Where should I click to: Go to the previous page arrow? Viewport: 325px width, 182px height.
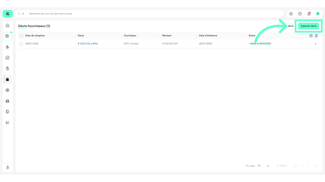(302, 166)
